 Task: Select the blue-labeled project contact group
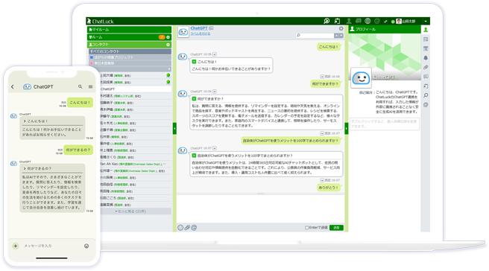pos(130,57)
